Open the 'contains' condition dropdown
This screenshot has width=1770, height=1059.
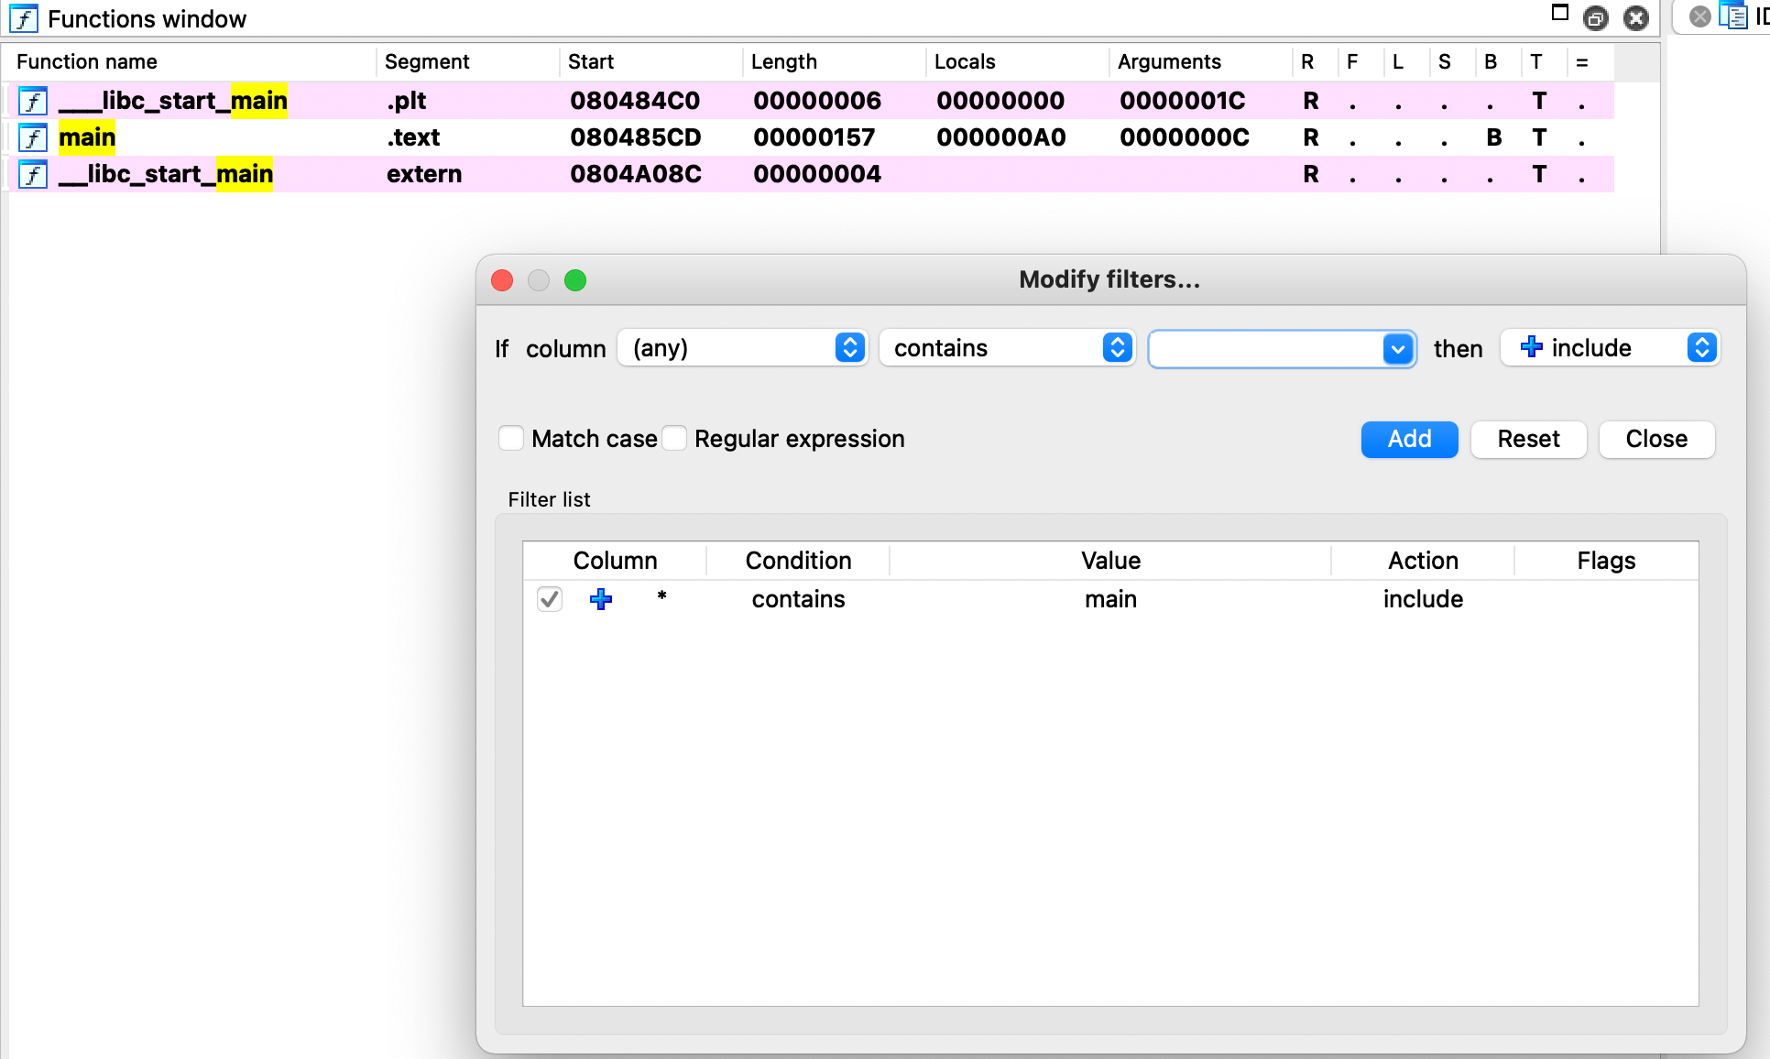pyautogui.click(x=1008, y=348)
